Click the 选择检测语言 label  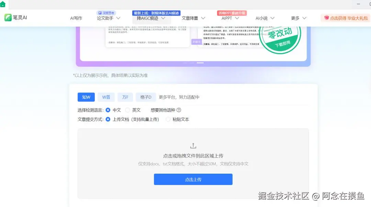(91, 110)
